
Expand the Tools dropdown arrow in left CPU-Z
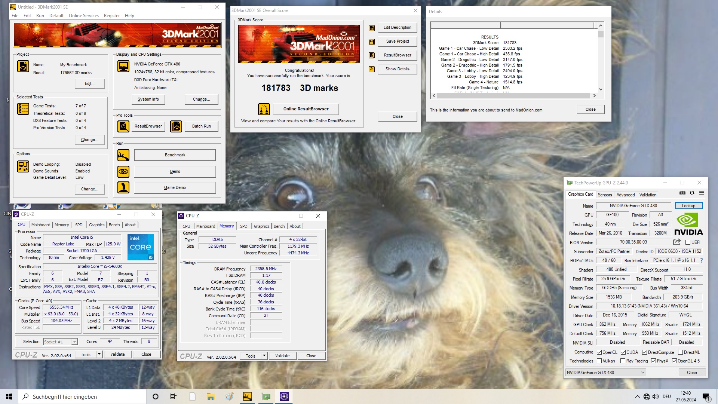coord(99,354)
